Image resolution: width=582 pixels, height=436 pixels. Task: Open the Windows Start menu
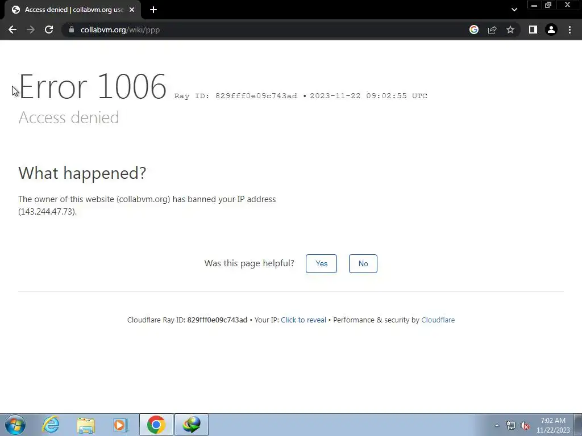[15, 425]
